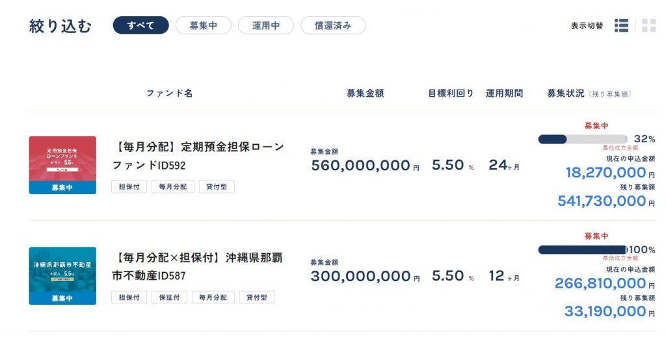Open the teal 沖縄県那覇市不動産 thumbnail

62,276
